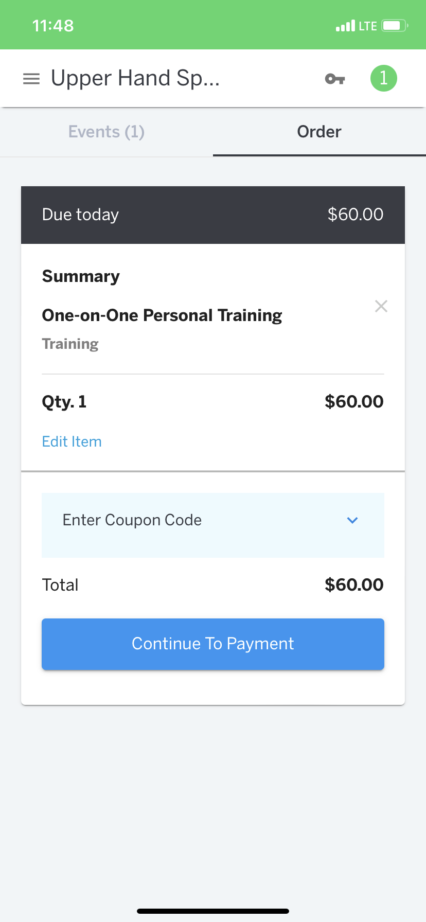Select the Order tab

click(x=318, y=132)
